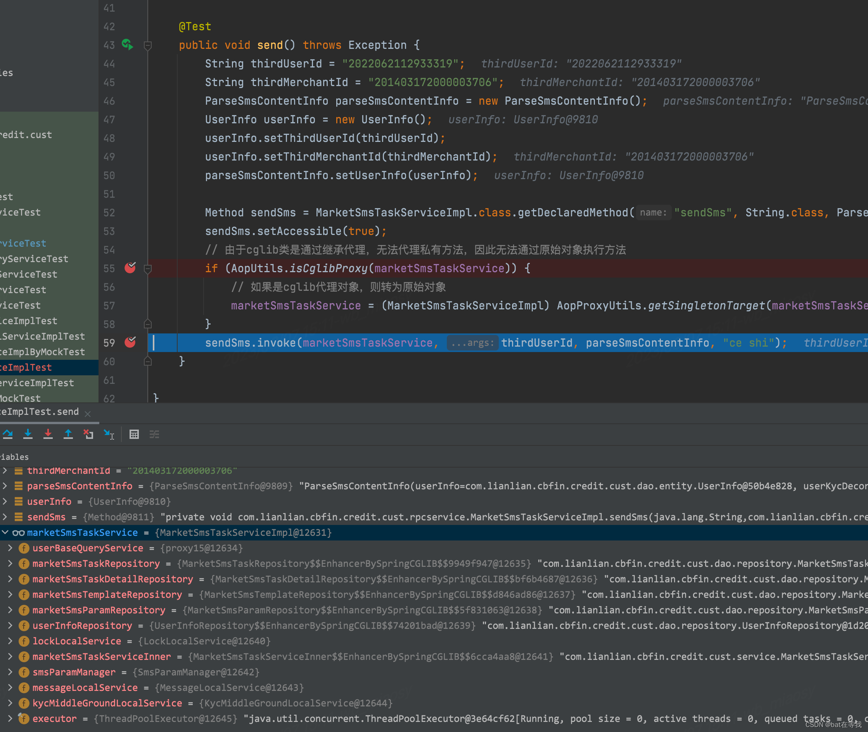The width and height of the screenshot is (868, 732).
Task: Click the field icon beside userInfoRepository
Action: pyautogui.click(x=24, y=626)
